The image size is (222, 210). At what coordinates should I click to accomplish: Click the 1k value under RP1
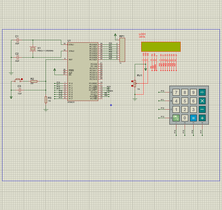pos(120,63)
